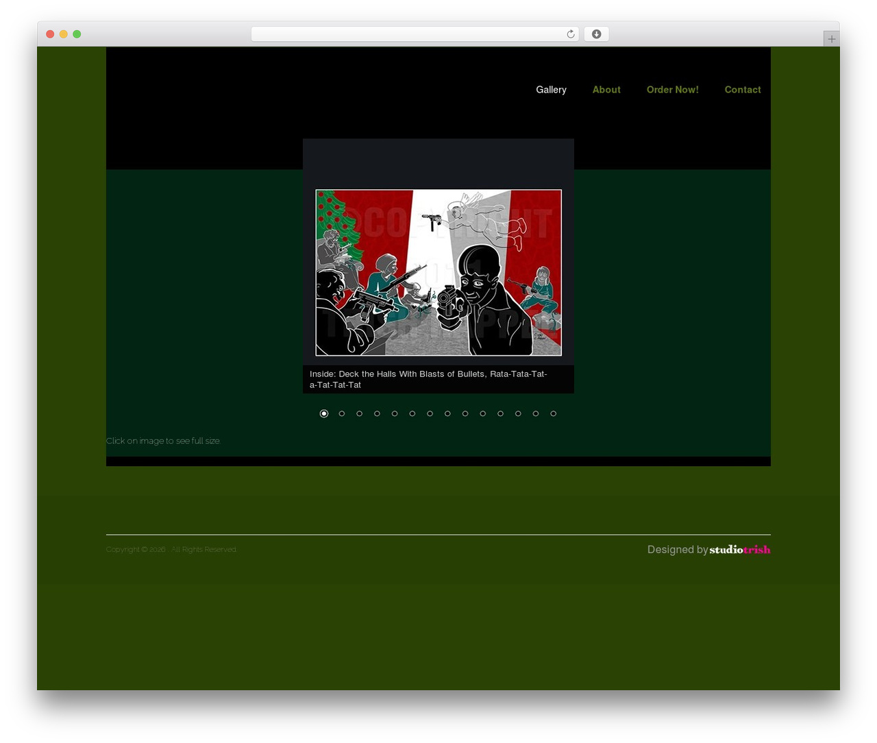Click 'Click on image to see full size' text

pyautogui.click(x=163, y=441)
